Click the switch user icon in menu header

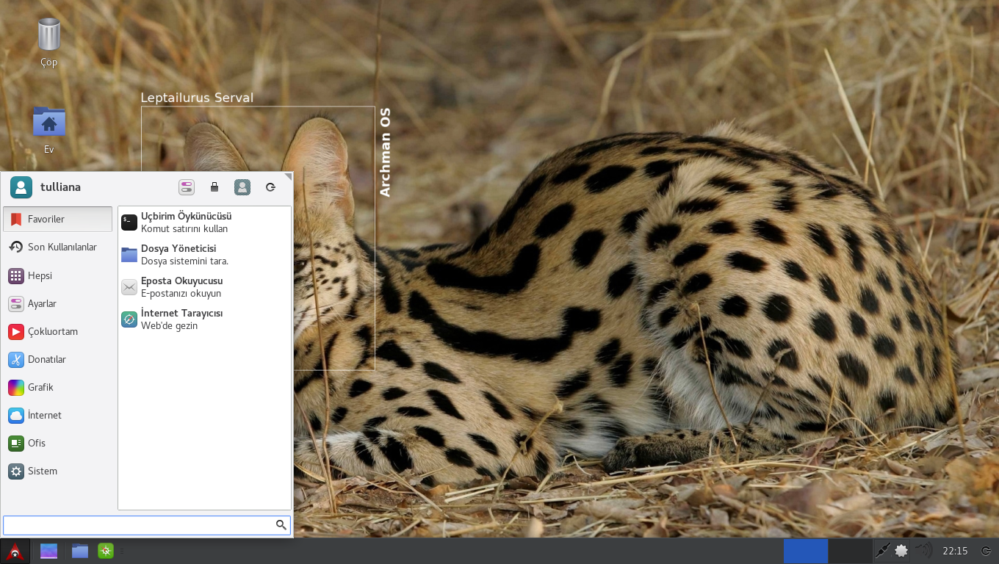pos(242,187)
